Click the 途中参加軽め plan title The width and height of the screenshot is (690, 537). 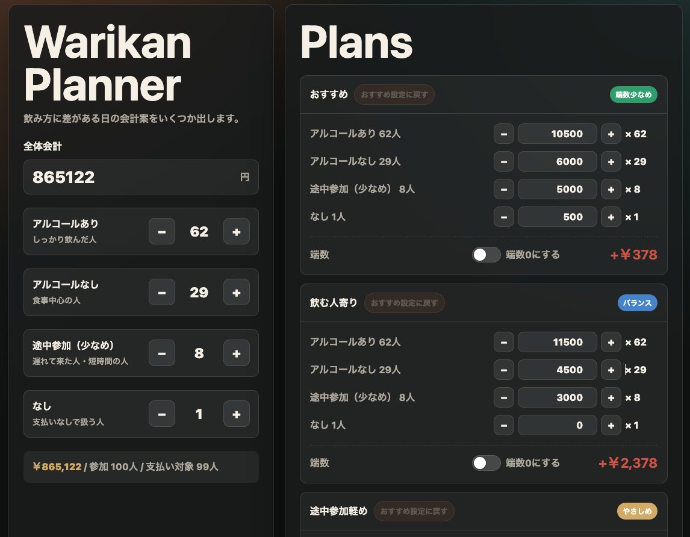pos(338,511)
